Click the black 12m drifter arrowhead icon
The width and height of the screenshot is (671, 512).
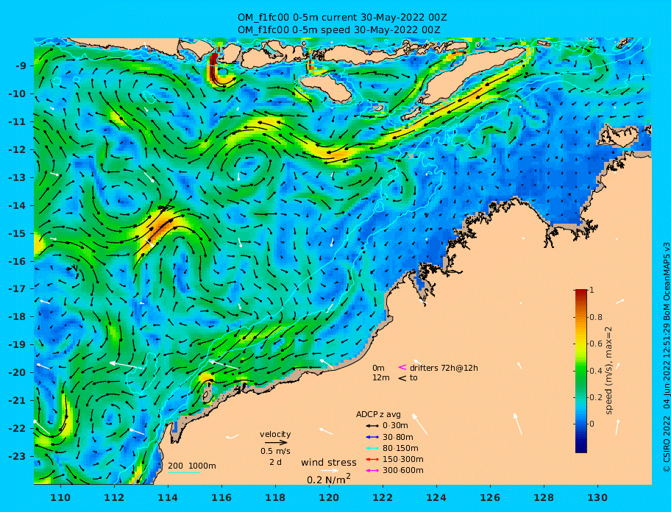pos(402,377)
